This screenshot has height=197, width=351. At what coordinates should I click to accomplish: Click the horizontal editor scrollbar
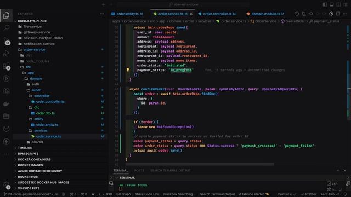(x=200, y=164)
